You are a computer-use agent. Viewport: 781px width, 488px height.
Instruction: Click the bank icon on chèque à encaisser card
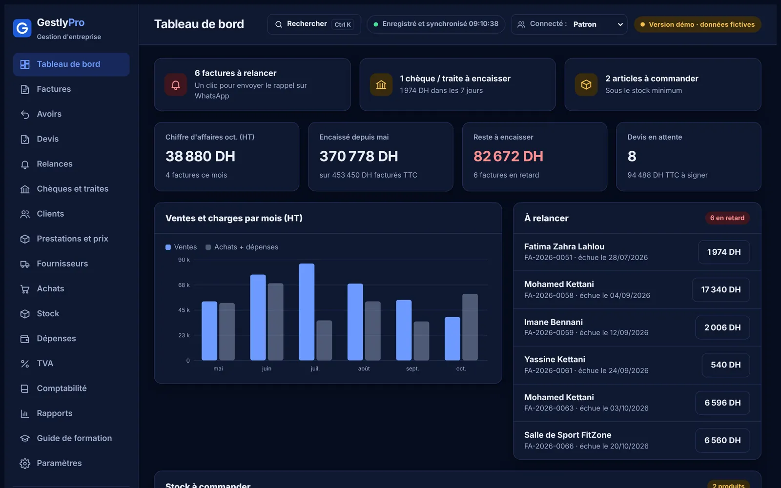click(381, 85)
